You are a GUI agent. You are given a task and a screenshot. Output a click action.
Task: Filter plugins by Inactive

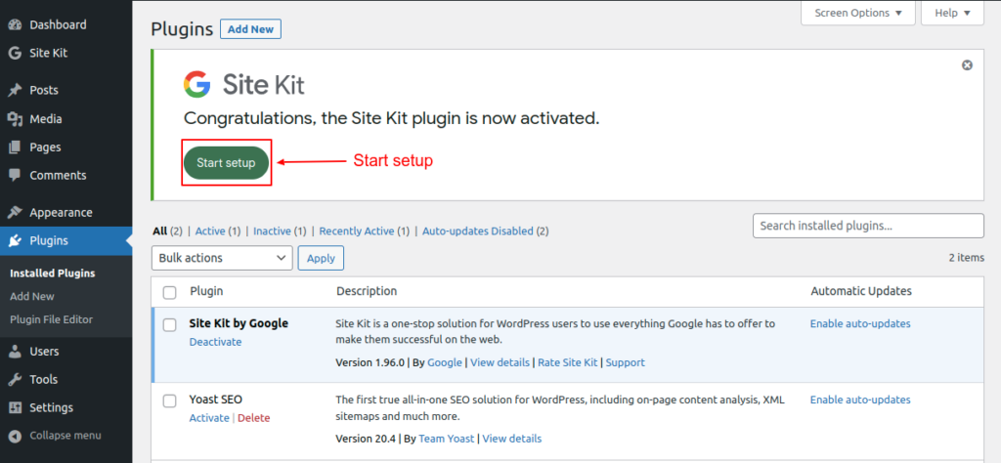click(272, 231)
